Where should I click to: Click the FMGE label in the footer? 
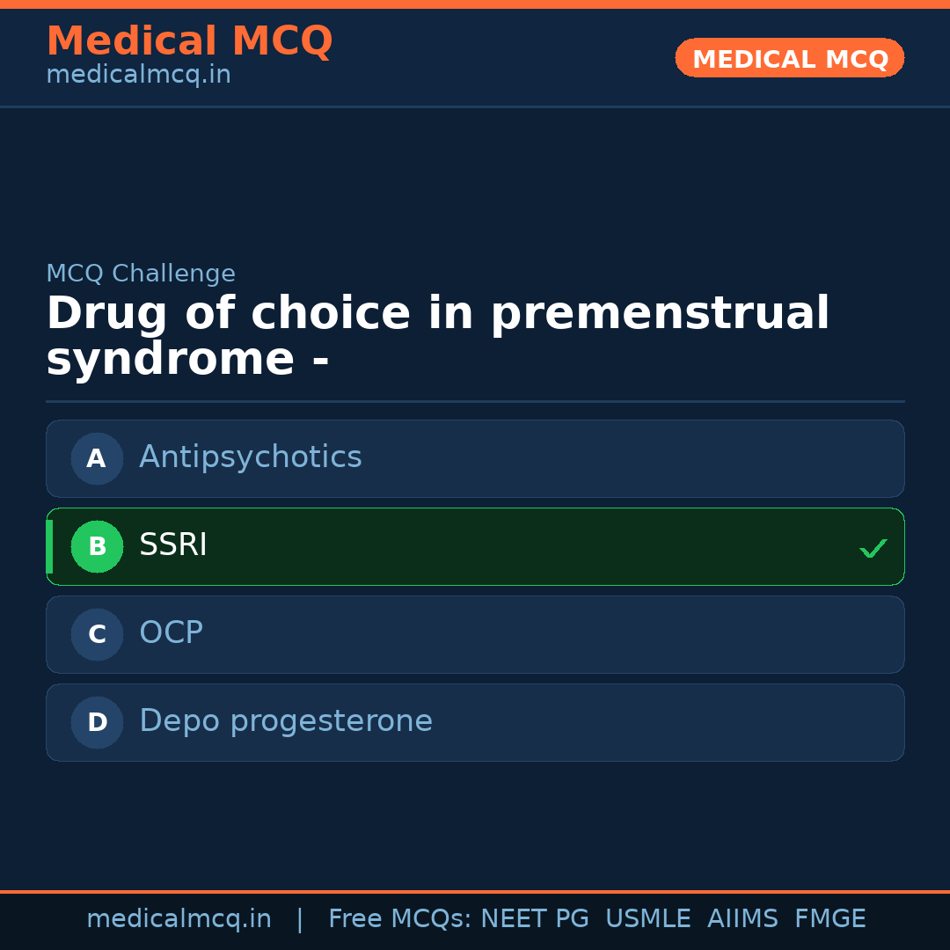(829, 919)
